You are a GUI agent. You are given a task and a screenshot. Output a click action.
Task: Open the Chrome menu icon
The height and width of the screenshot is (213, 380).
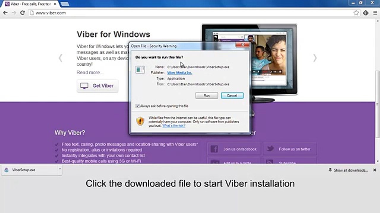(x=375, y=13)
